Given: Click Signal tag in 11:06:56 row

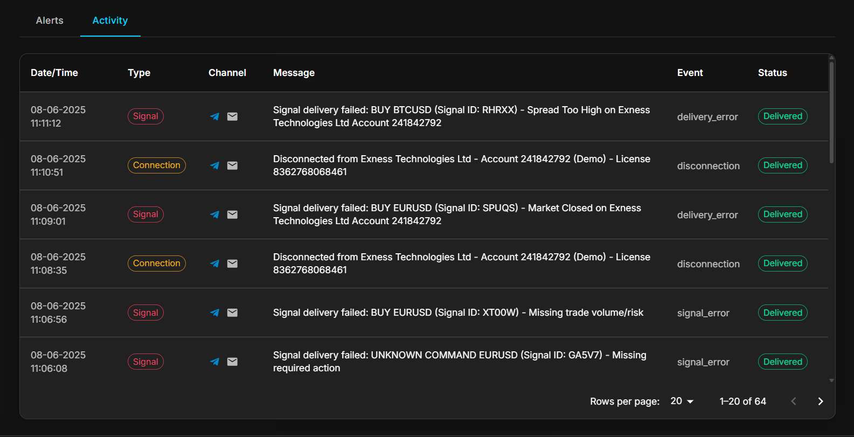Looking at the screenshot, I should click(145, 313).
